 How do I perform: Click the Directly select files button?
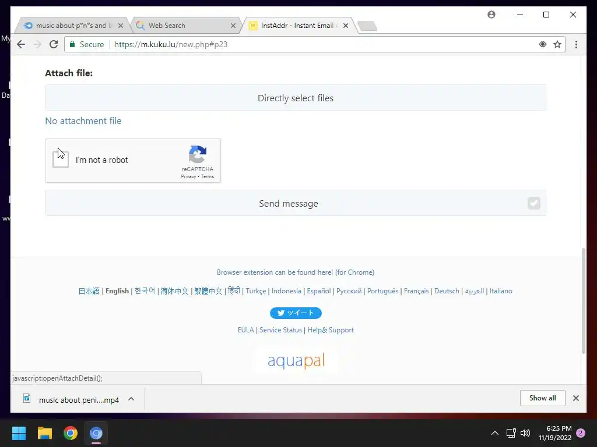(296, 98)
